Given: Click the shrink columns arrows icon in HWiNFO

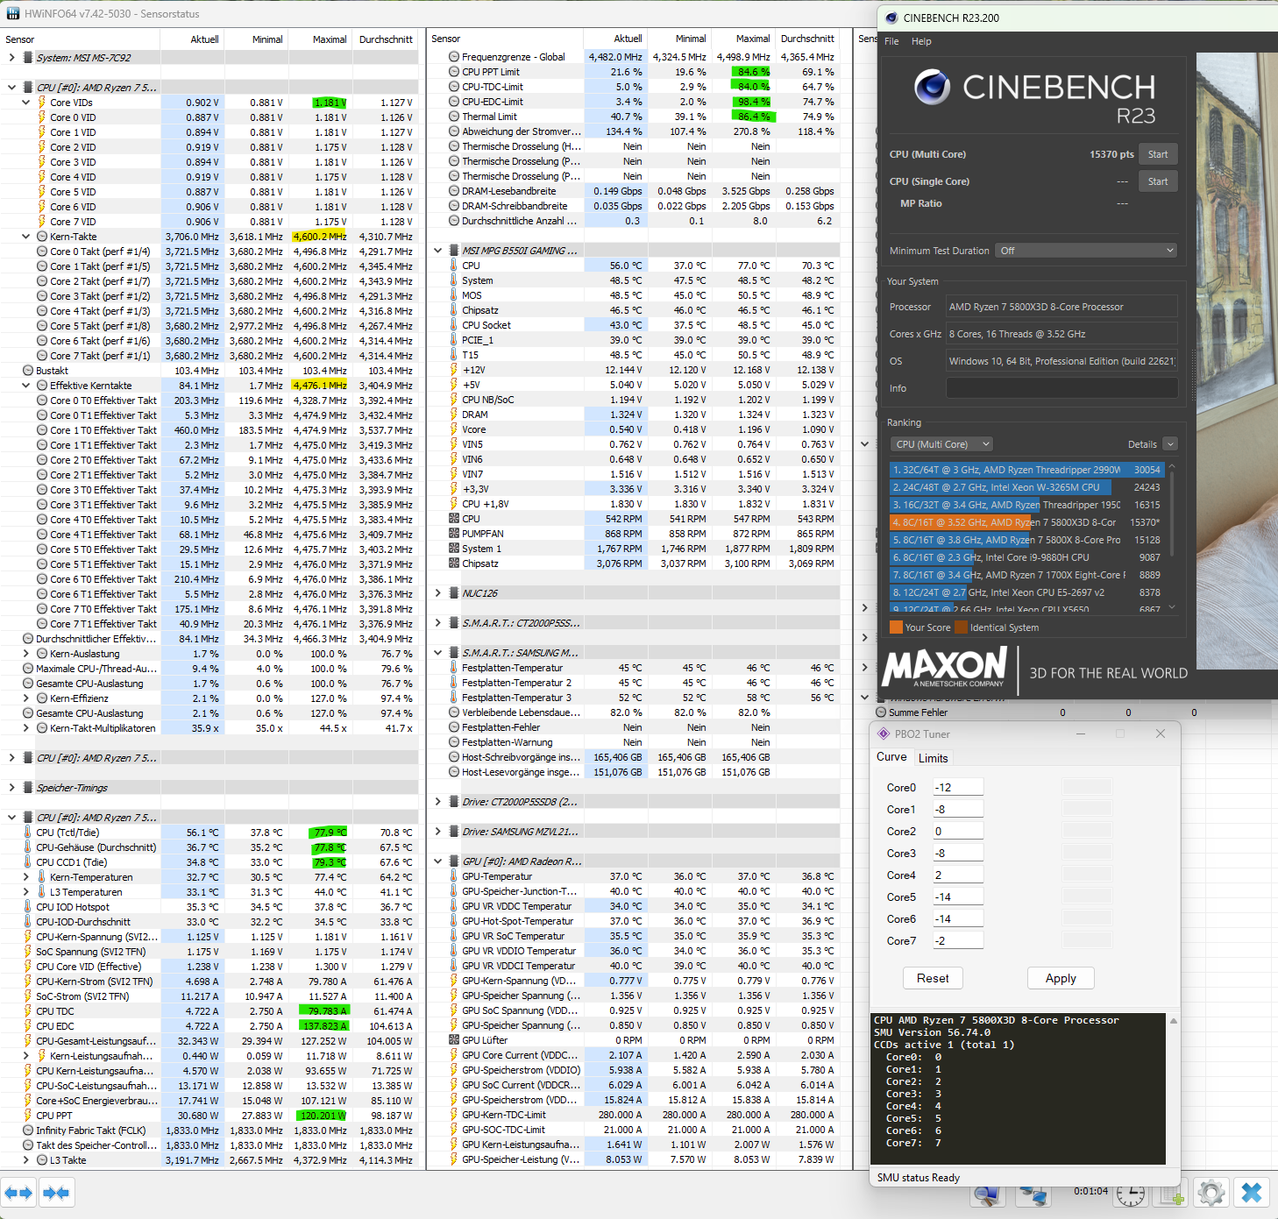Looking at the screenshot, I should [x=56, y=1193].
